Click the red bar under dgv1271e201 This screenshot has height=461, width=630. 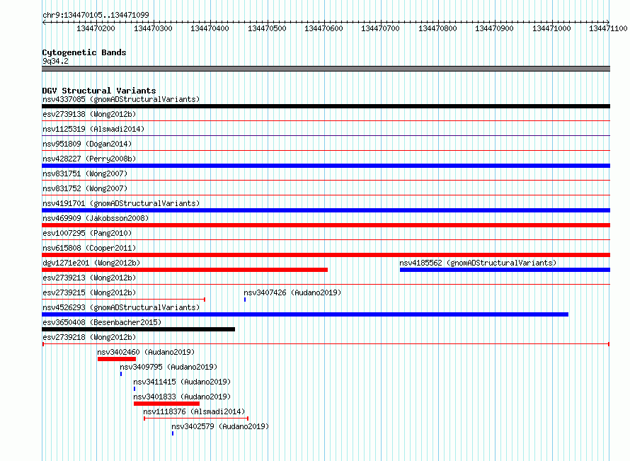point(185,270)
